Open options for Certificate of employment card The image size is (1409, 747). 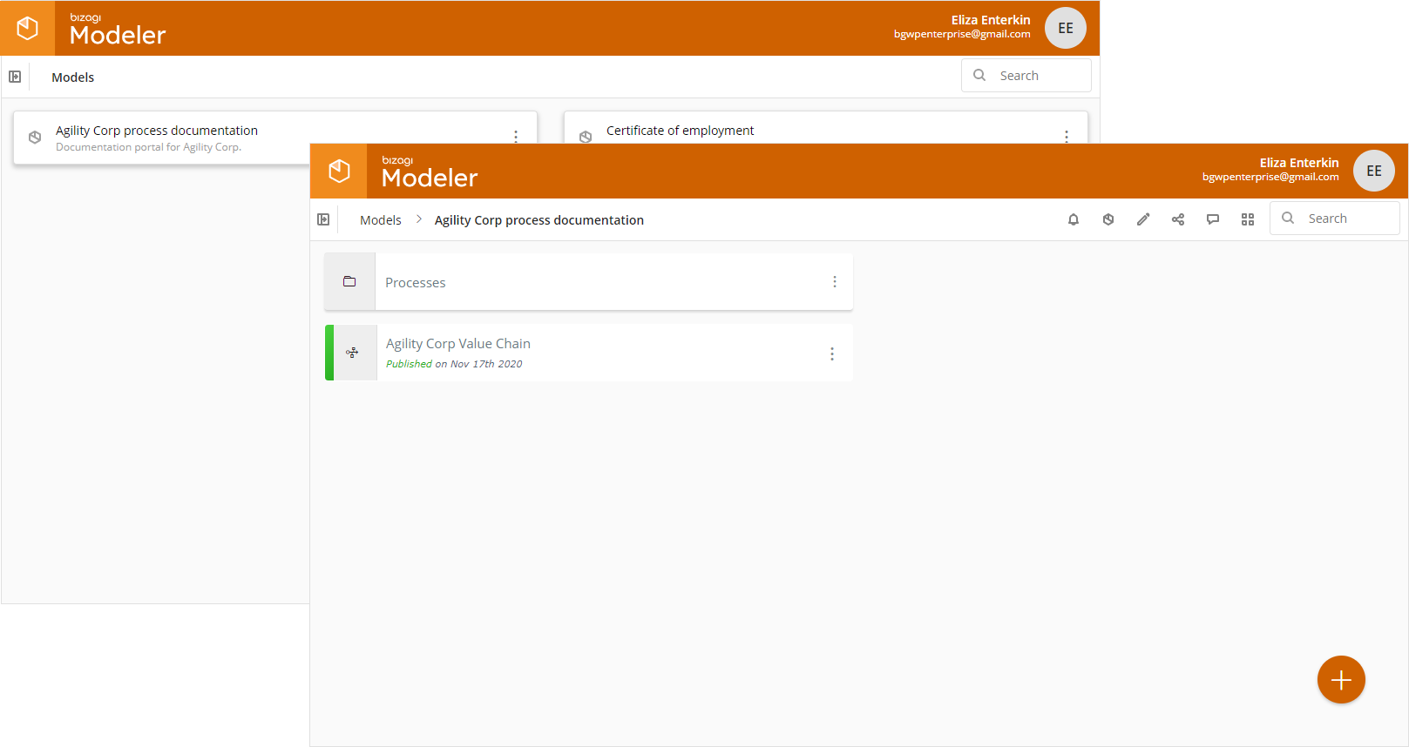[x=1067, y=136]
